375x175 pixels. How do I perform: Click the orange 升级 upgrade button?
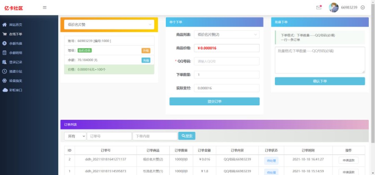pyautogui.click(x=145, y=51)
